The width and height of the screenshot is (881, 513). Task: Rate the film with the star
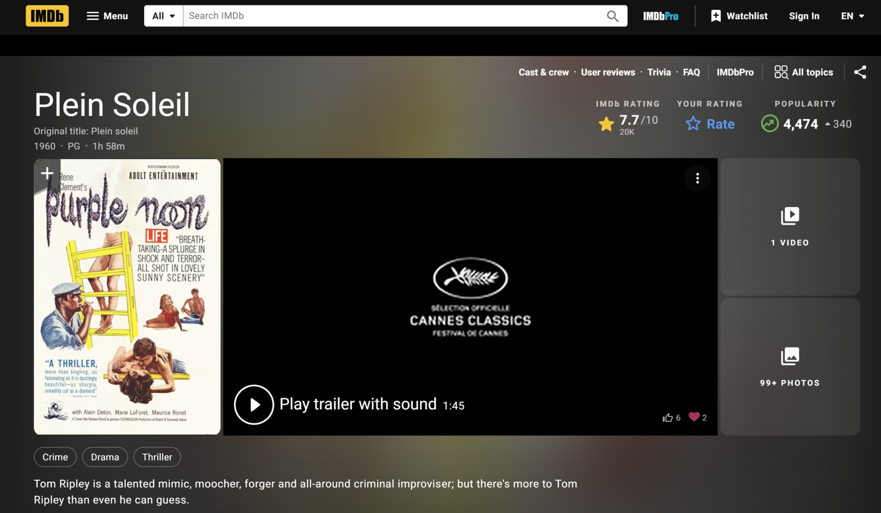point(710,124)
